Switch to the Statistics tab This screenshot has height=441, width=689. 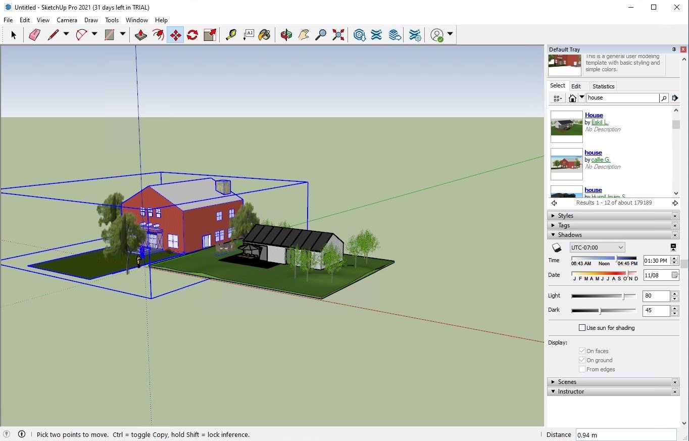[603, 86]
